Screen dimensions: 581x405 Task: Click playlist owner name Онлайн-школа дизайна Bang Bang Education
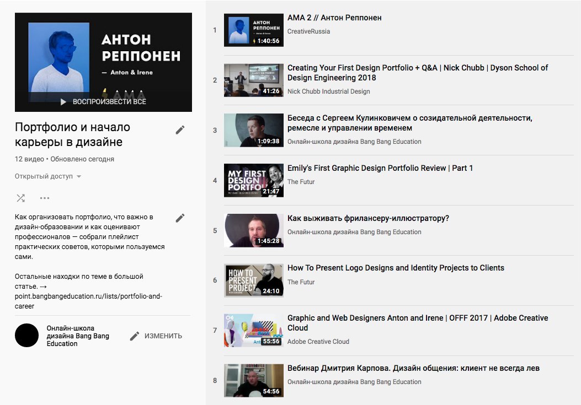click(78, 336)
